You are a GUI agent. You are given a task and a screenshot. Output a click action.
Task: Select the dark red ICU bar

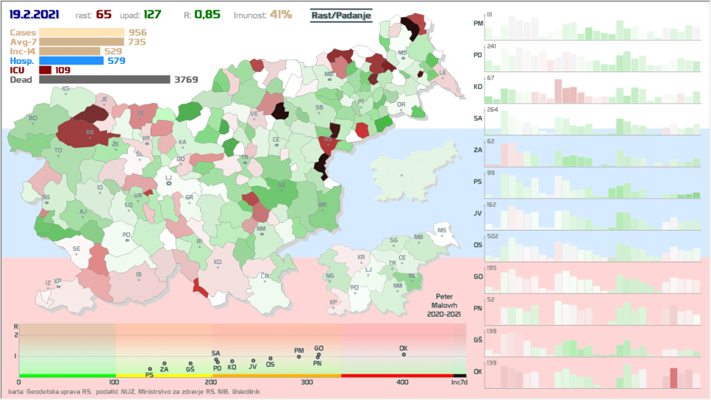pyautogui.click(x=45, y=70)
